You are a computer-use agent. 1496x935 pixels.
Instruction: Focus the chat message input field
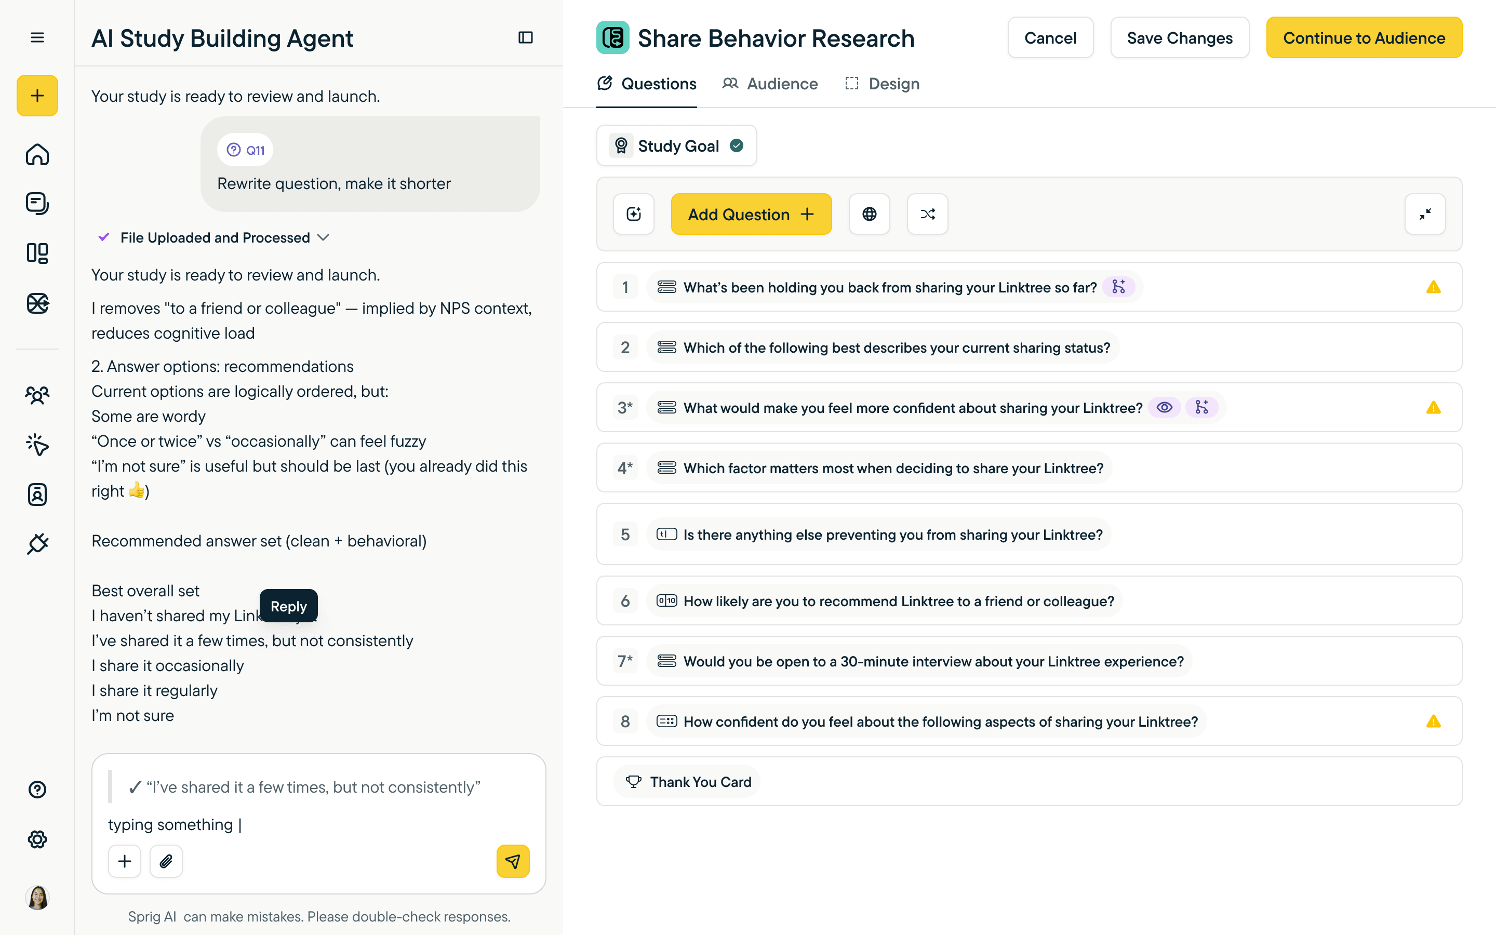tap(318, 824)
